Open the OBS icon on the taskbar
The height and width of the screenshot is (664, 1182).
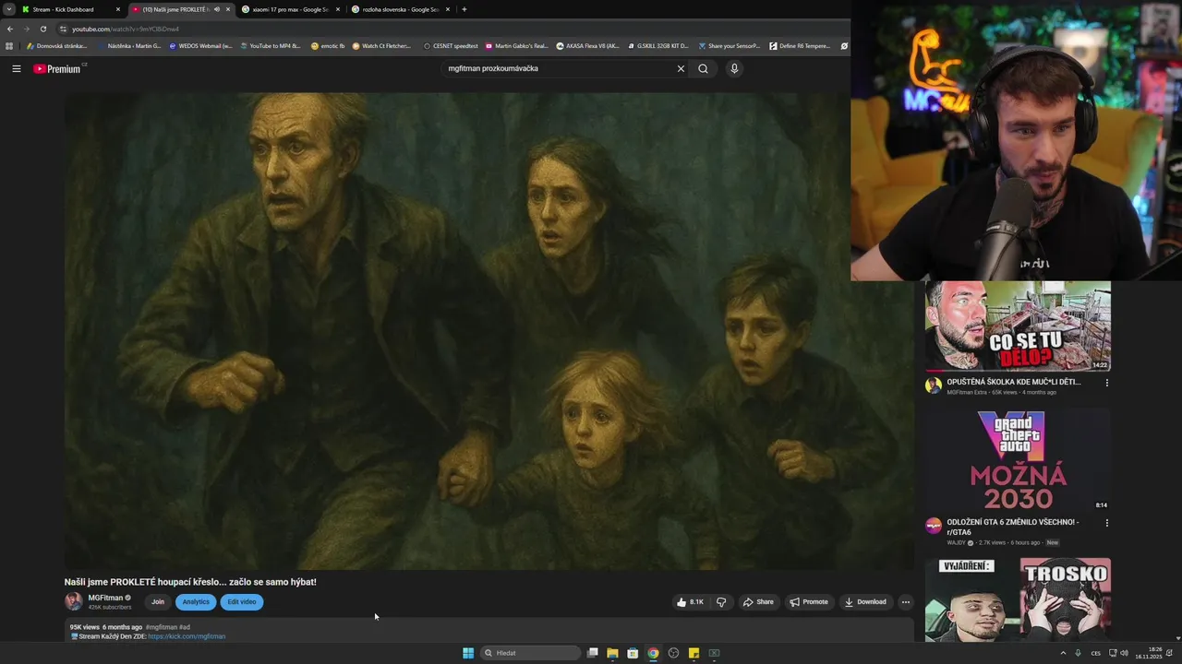[x=673, y=653]
